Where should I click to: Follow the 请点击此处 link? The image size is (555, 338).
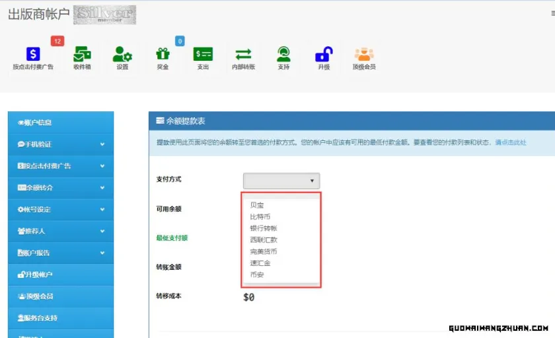click(511, 142)
